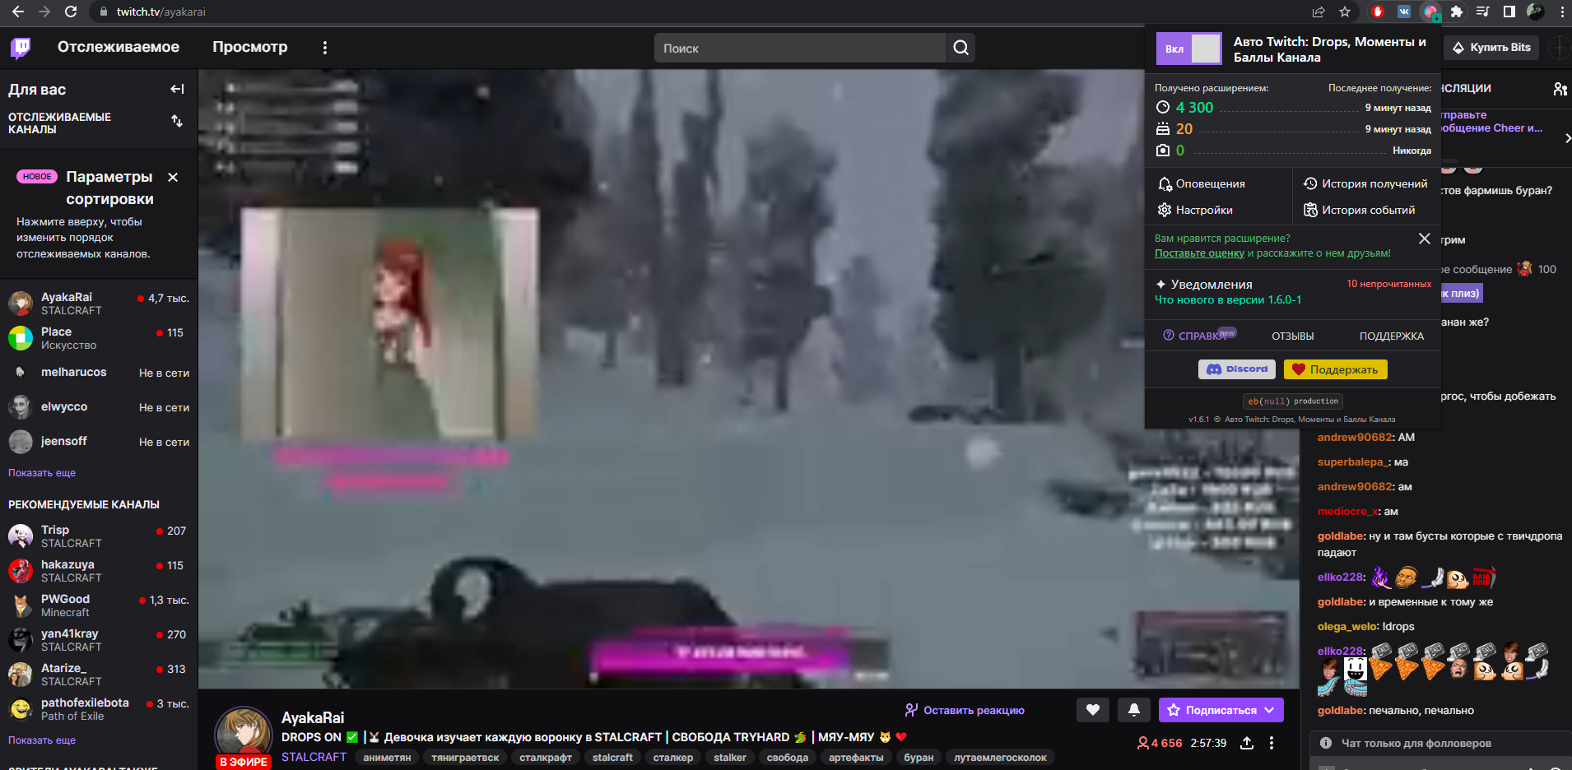Click the Поставьте оценку link
The height and width of the screenshot is (770, 1572).
click(1199, 253)
